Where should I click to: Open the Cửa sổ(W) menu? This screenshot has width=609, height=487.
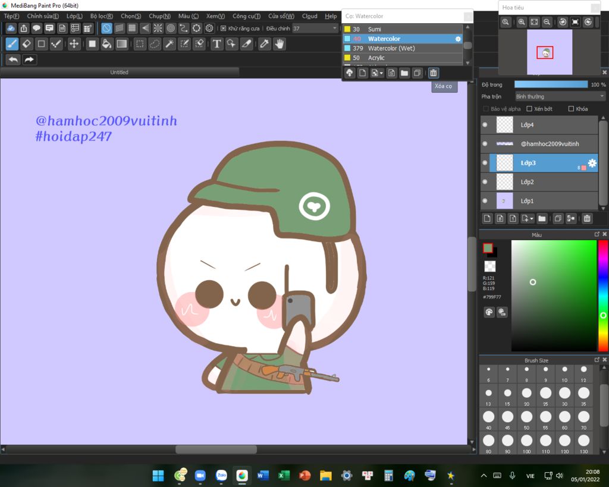coord(281,16)
